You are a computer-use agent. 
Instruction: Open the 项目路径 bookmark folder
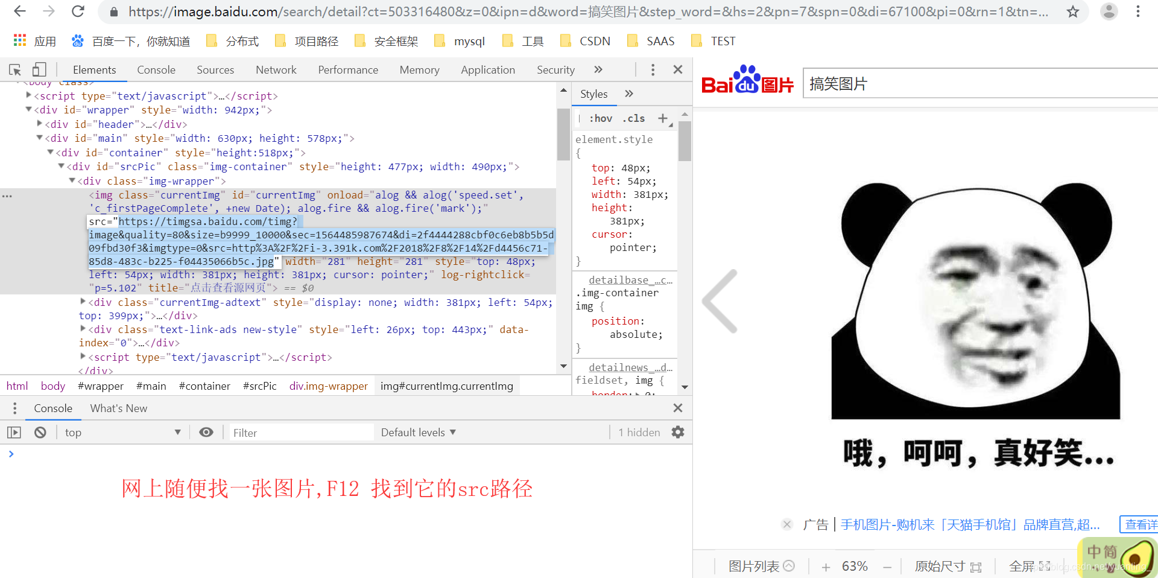(x=306, y=41)
